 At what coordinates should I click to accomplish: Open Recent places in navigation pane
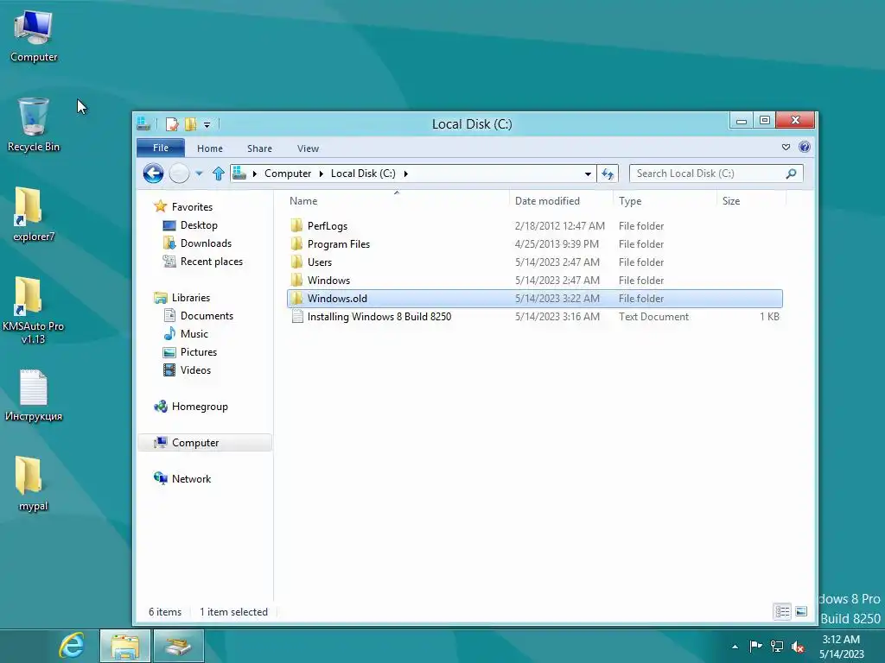[x=211, y=261]
